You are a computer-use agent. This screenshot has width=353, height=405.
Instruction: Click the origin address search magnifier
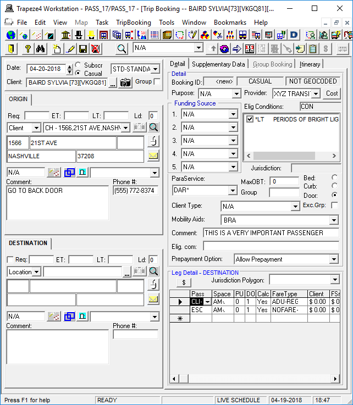click(x=153, y=127)
